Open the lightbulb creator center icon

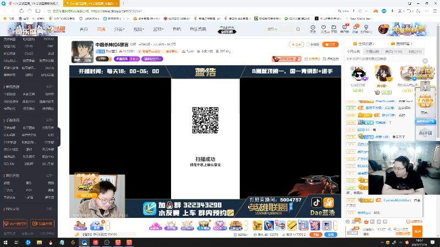point(366,27)
